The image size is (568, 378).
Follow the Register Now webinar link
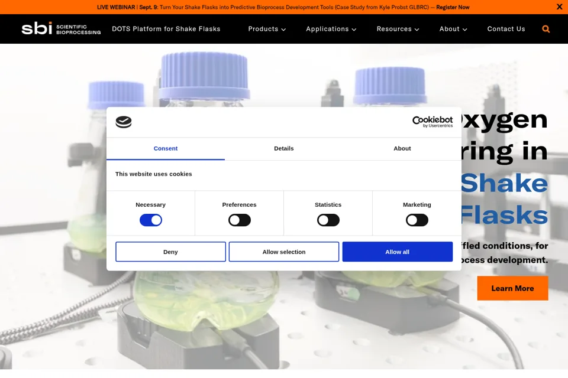(x=453, y=7)
